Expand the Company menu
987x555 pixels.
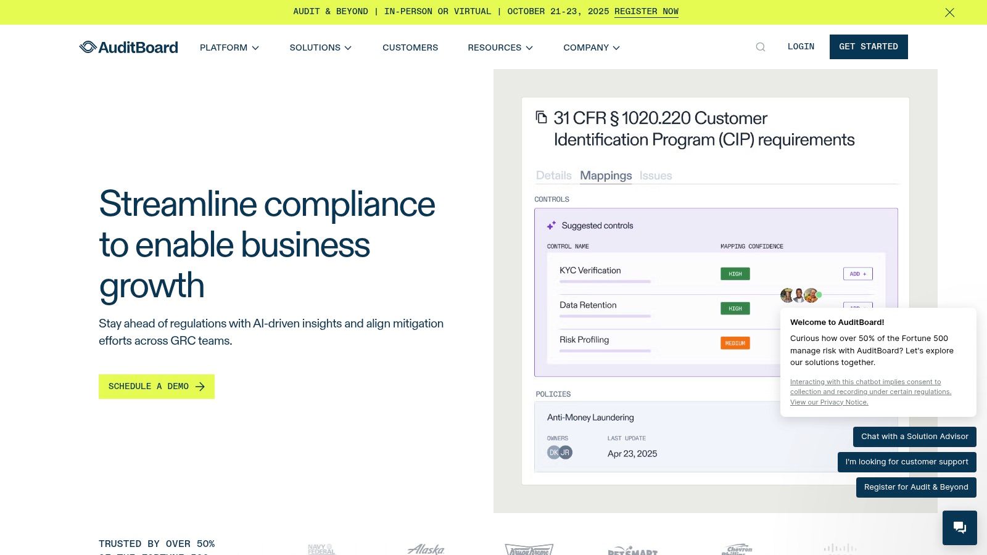tap(592, 47)
